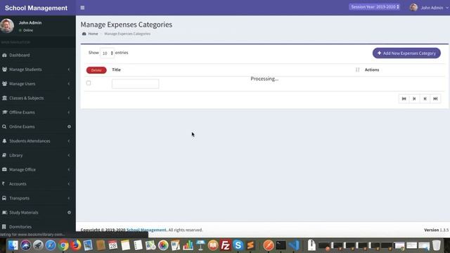This screenshot has height=253, width=450.
Task: Open the Session Year 2019-2020 dropdown
Action: [x=374, y=7]
